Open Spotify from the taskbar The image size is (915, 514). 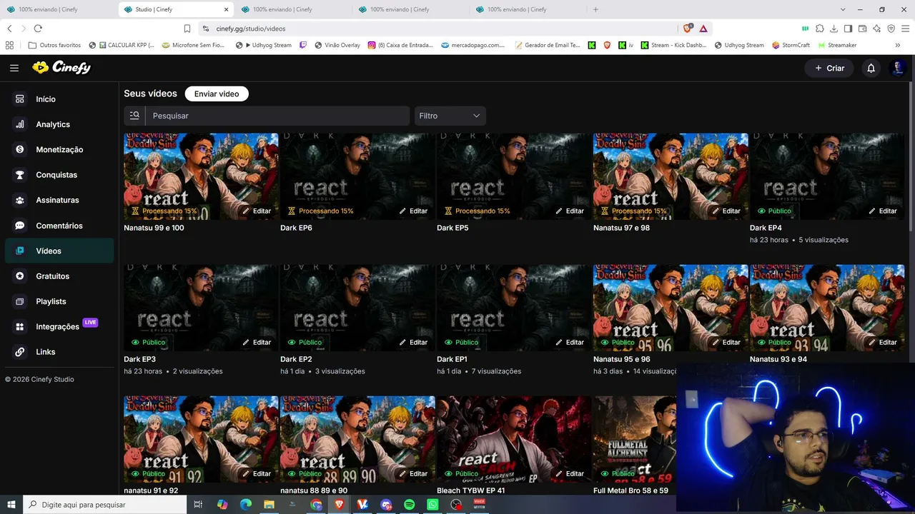(x=409, y=505)
